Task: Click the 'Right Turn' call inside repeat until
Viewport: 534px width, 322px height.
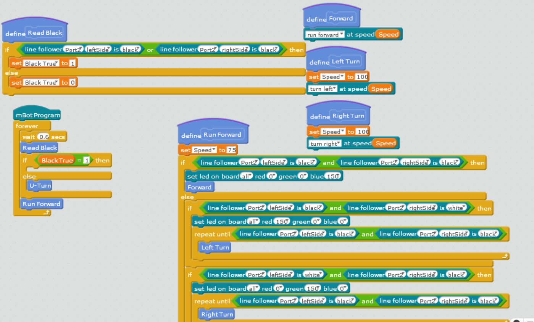Action: pos(217,314)
